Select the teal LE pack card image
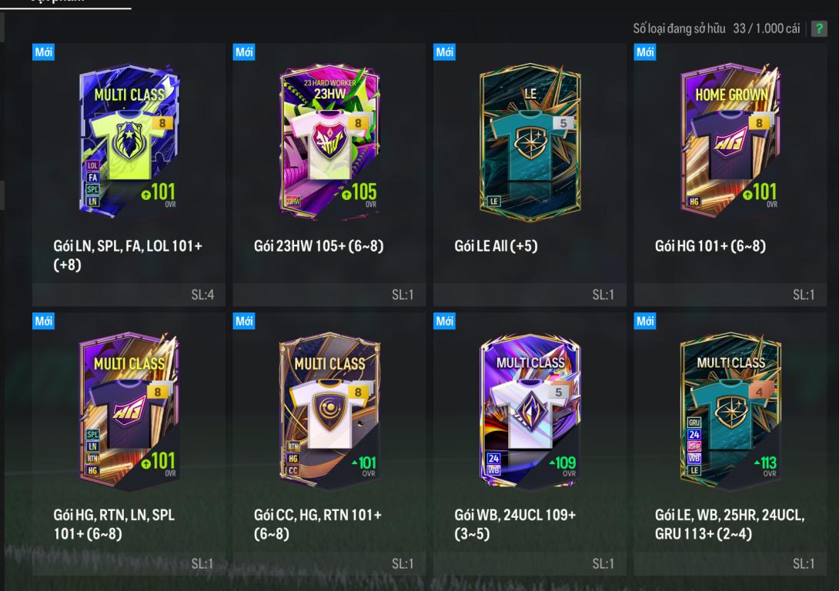Screen dimensions: 839x591 pyautogui.click(x=530, y=140)
